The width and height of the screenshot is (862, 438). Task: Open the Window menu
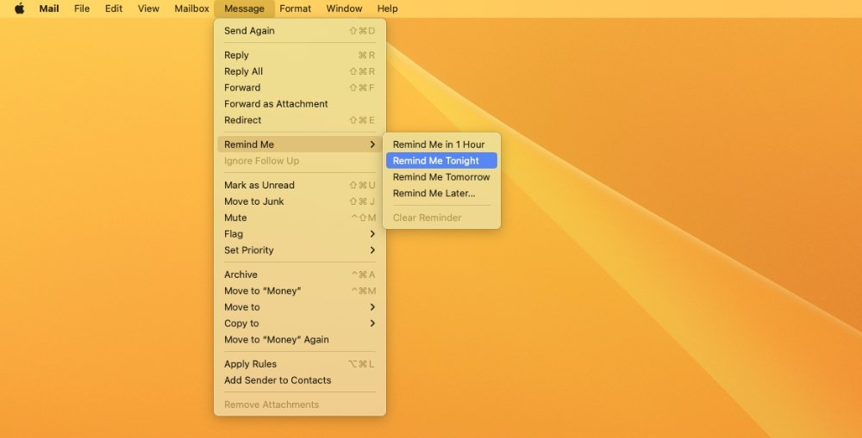pyautogui.click(x=344, y=9)
